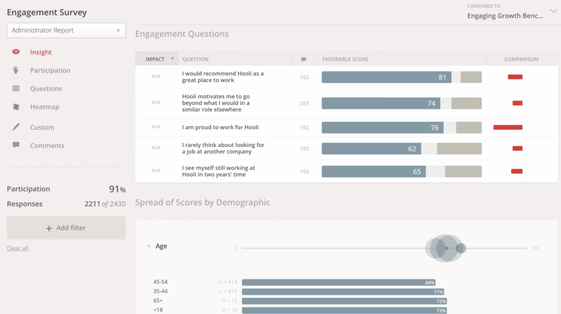561x314 pixels.
Task: Click the Custom pencil icon
Action: pyautogui.click(x=16, y=127)
